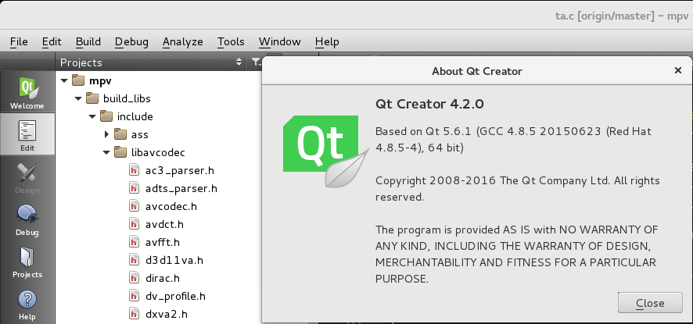Open the Analyze menu
Viewport: 693px width, 324px height.
pos(182,41)
